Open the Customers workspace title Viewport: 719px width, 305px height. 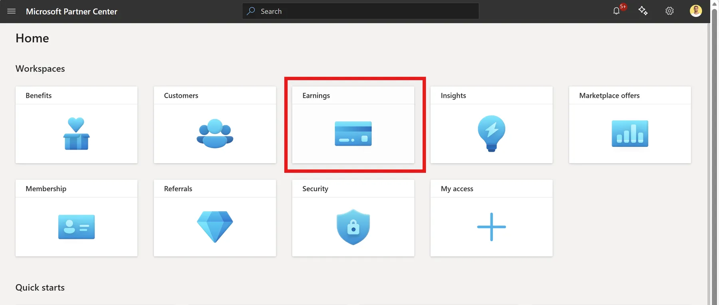[x=181, y=95]
